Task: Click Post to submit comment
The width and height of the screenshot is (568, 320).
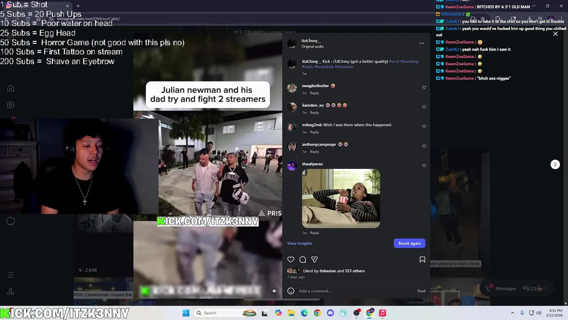Action: [x=421, y=291]
